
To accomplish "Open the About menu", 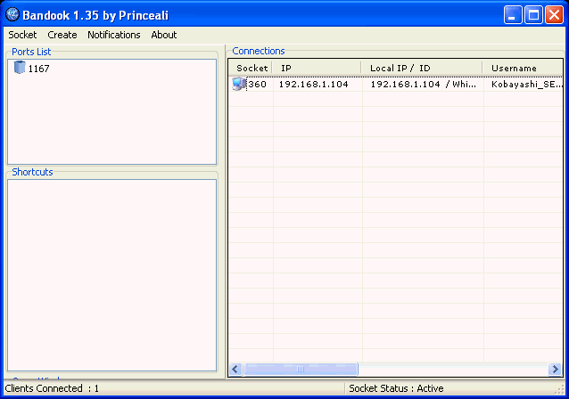I will click(x=164, y=35).
